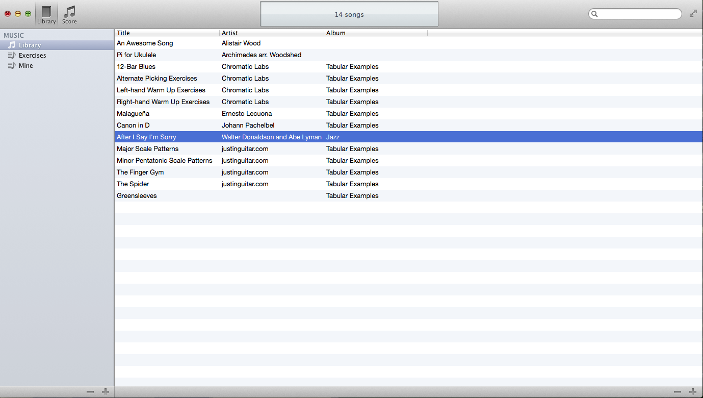This screenshot has height=398, width=703.
Task: Enter full screen with the arrows icon
Action: pos(693,14)
